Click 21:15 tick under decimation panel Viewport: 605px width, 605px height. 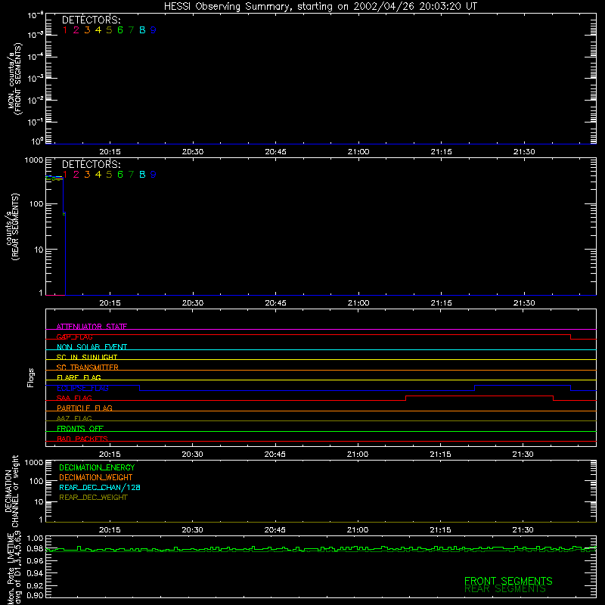click(440, 530)
